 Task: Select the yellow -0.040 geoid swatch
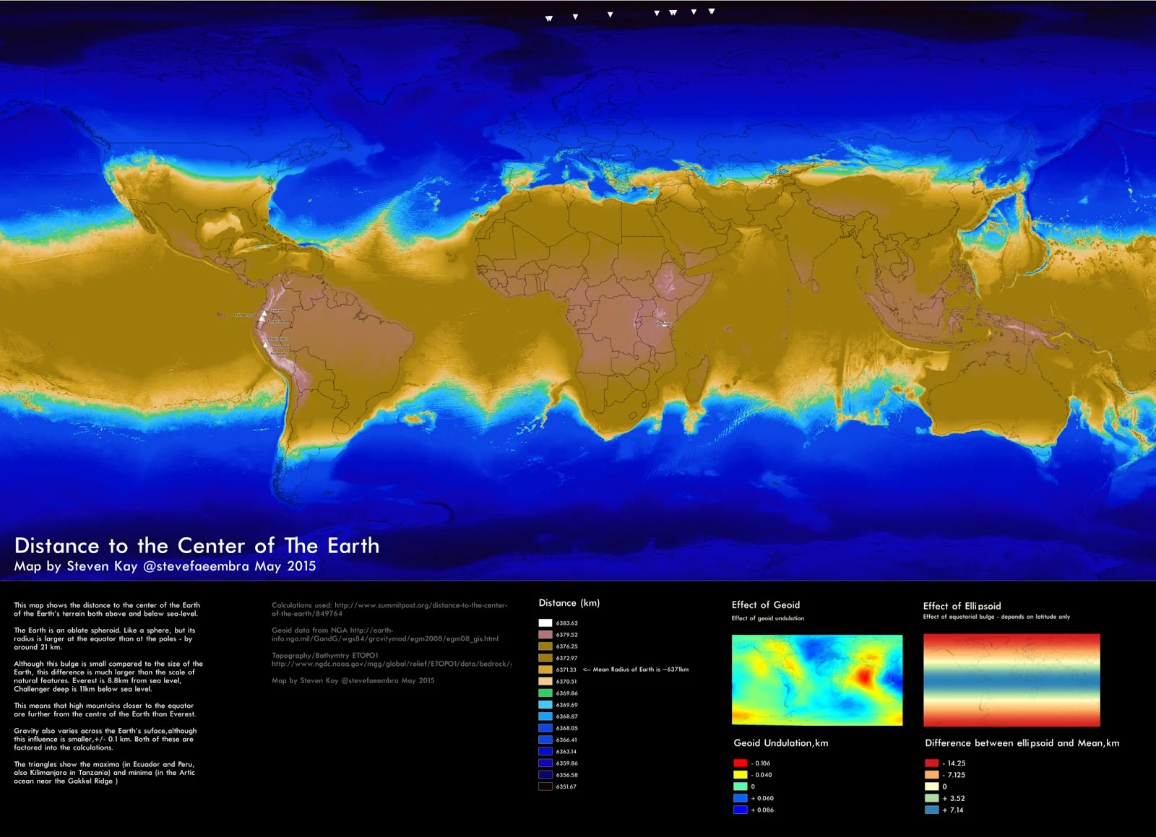pyautogui.click(x=741, y=774)
